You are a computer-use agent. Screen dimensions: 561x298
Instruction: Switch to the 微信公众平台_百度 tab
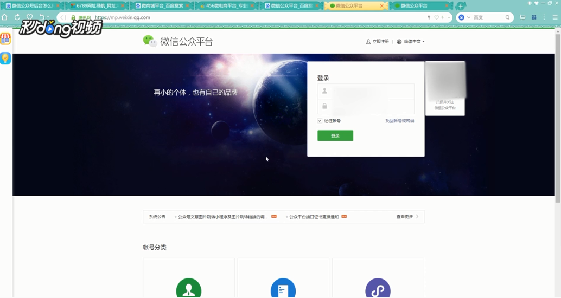[291, 6]
